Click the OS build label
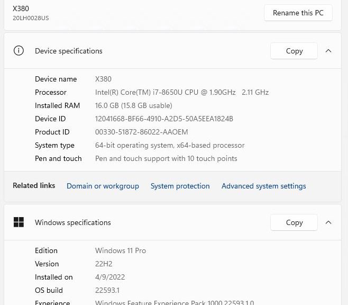The height and width of the screenshot is (305, 348). (49, 290)
